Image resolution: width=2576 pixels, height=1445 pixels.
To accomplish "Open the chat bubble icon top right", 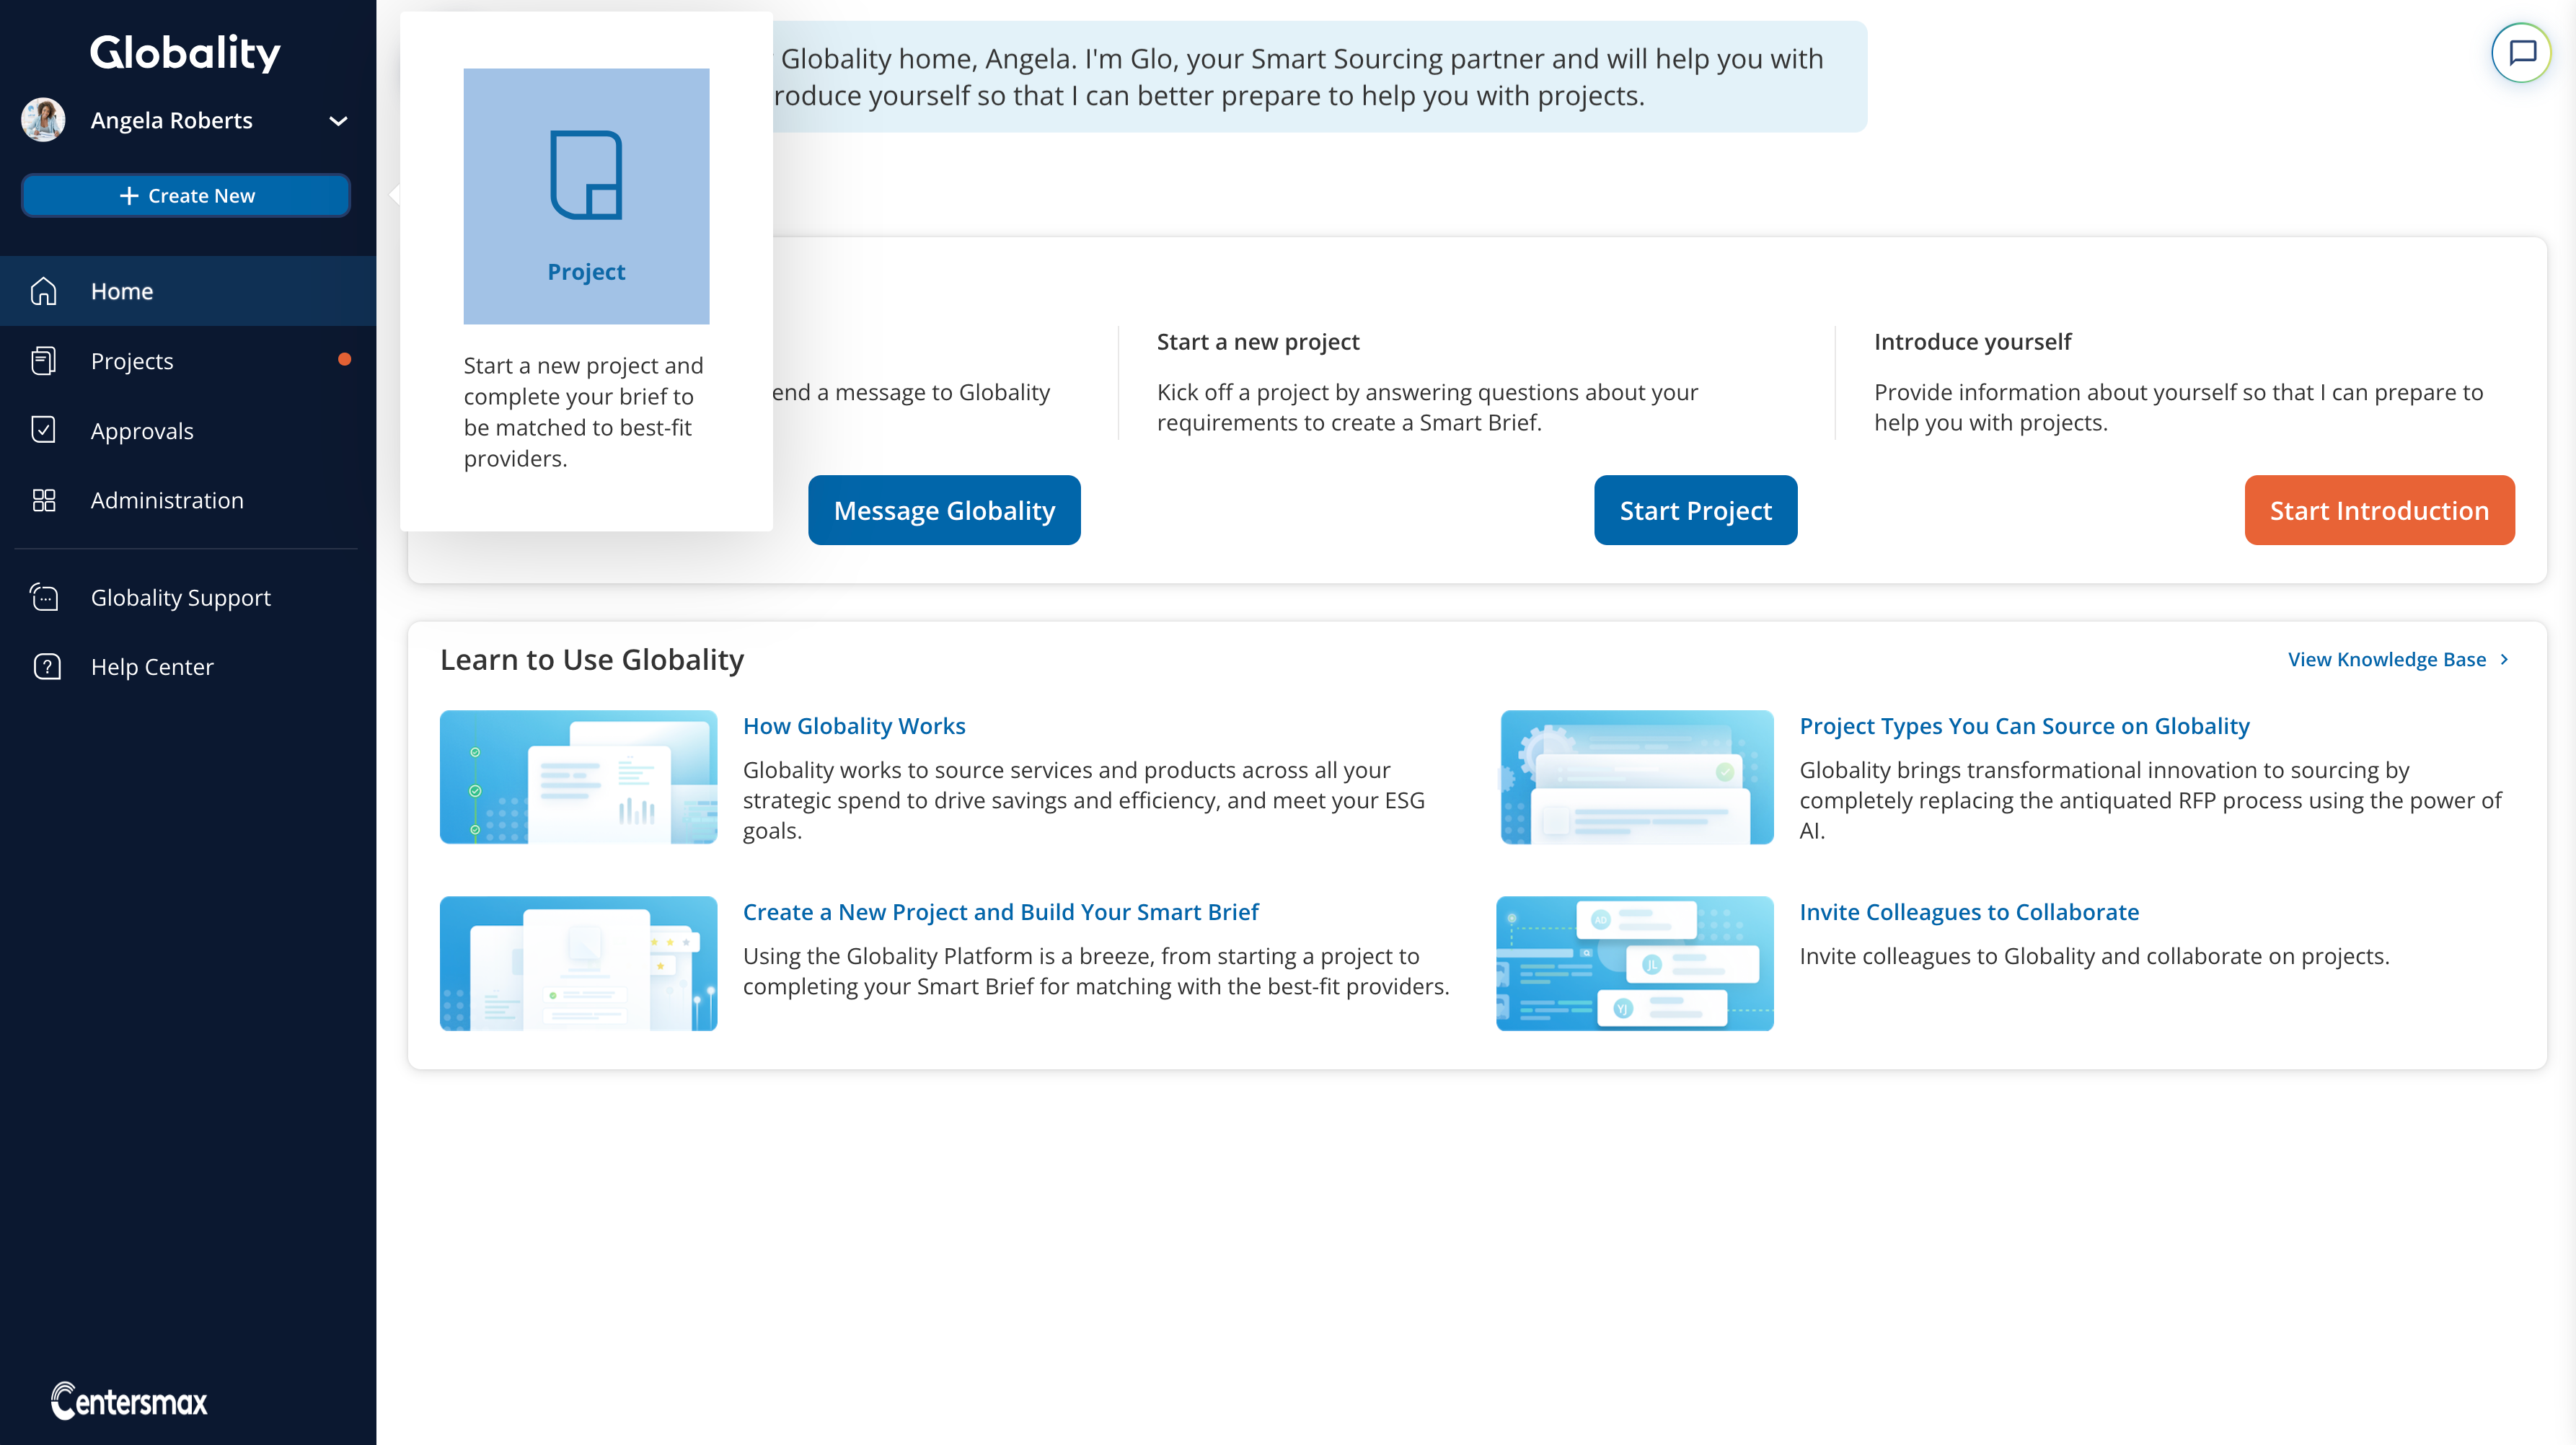I will 2521,52.
